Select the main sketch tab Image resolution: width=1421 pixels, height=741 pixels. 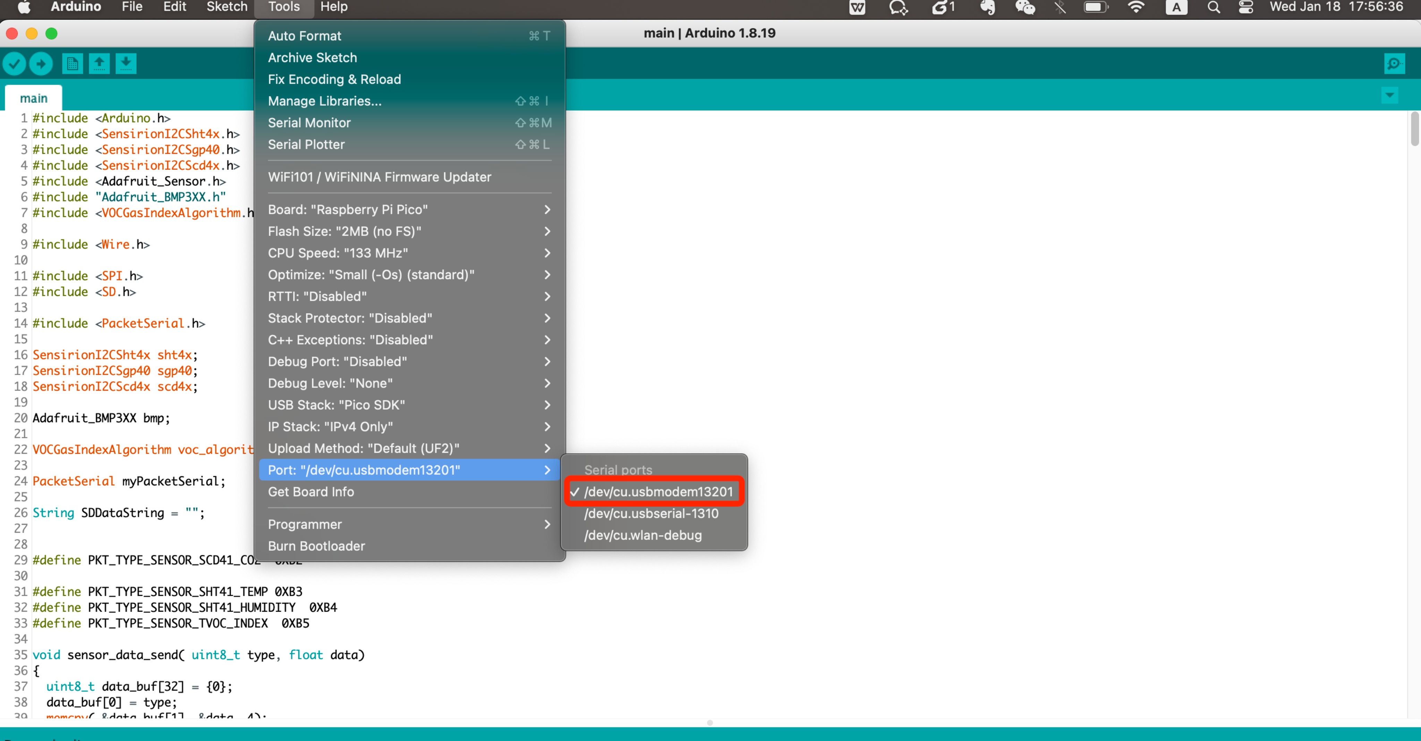click(x=34, y=98)
